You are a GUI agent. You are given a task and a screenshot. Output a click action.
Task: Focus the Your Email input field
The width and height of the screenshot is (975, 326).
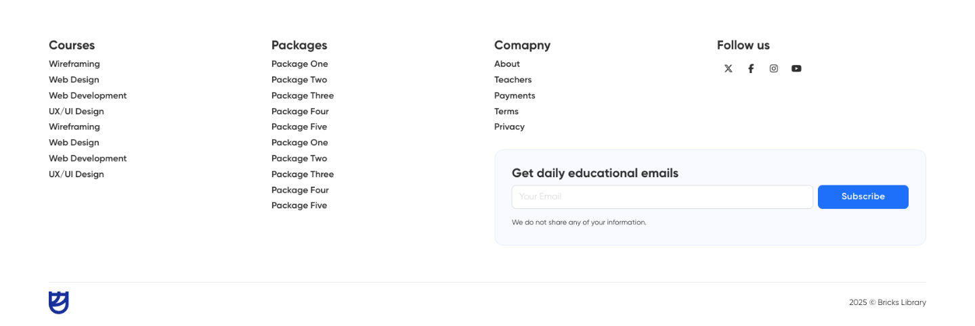[662, 197]
